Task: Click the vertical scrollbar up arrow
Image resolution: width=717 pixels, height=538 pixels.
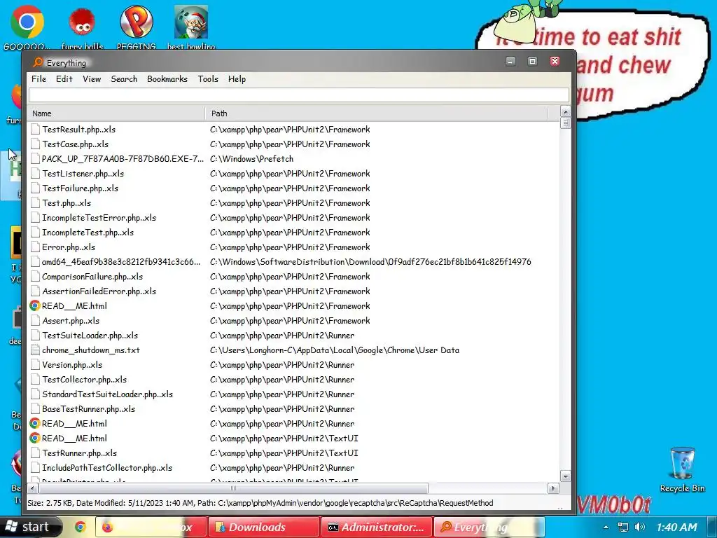Action: tap(565, 111)
